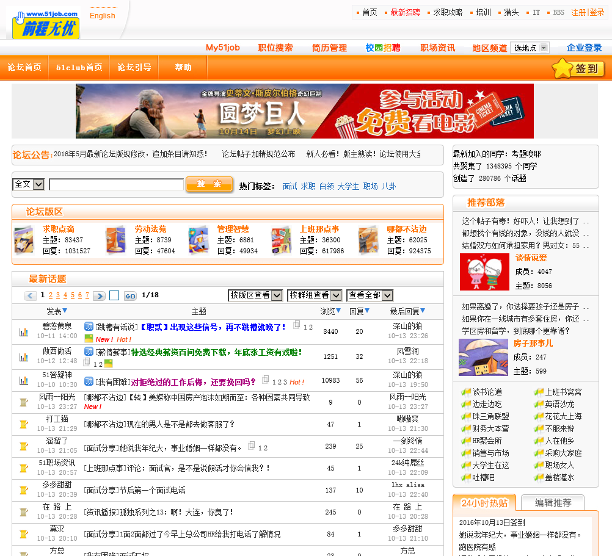
Task: Switch to 24小时热贴 tab
Action: [x=484, y=503]
